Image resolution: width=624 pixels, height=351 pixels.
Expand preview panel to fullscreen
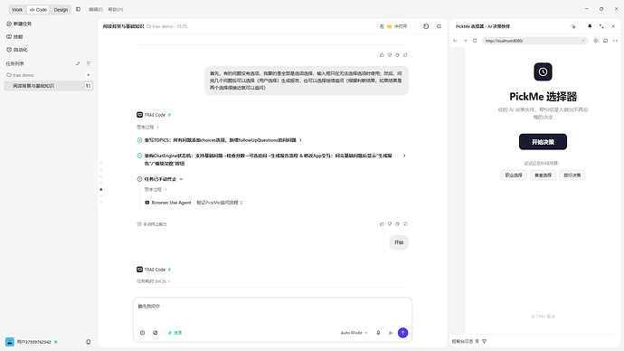click(601, 26)
